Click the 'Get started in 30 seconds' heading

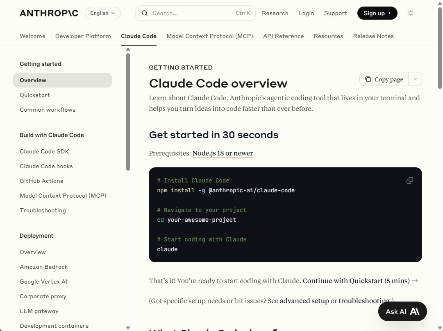tap(214, 135)
